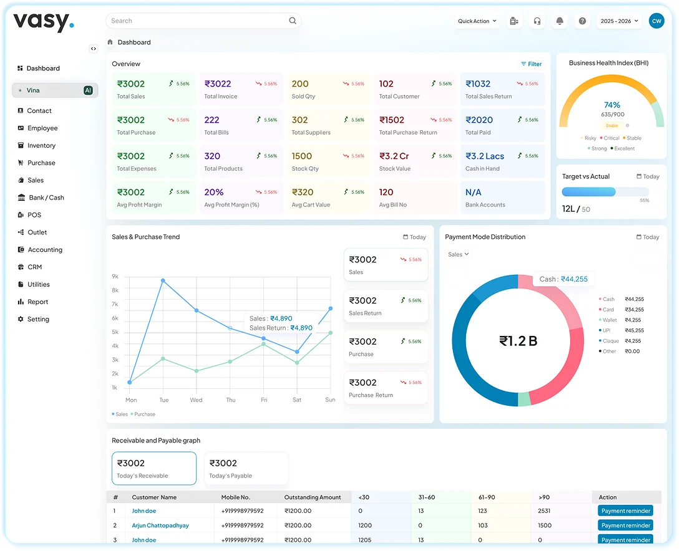The image size is (680, 551).
Task: Send Payment reminder for row 1 John doe
Action: point(625,510)
